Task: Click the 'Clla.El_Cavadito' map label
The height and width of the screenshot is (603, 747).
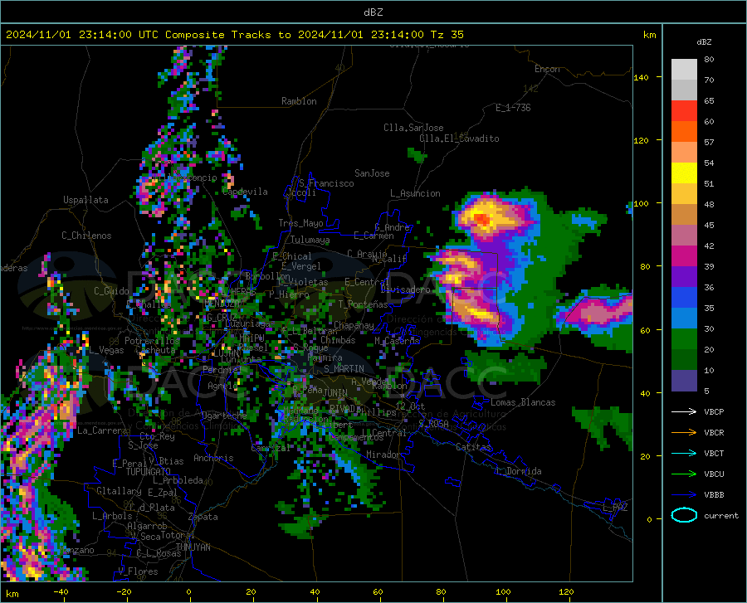Action: click(459, 139)
